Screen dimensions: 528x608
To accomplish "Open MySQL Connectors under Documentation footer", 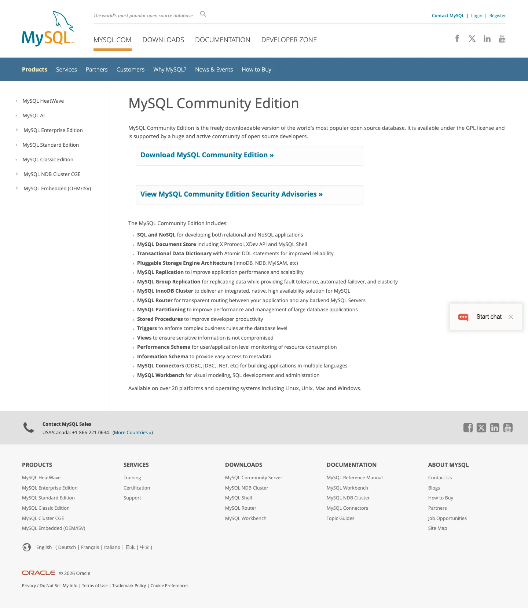I will pyautogui.click(x=347, y=508).
